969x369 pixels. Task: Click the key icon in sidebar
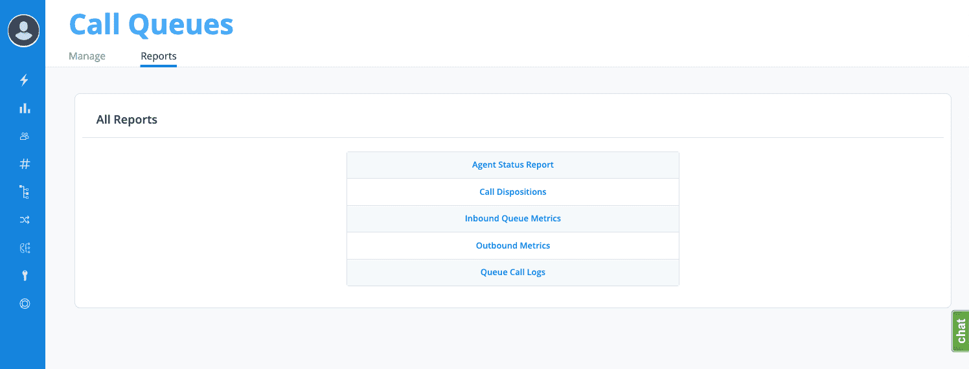coord(25,276)
